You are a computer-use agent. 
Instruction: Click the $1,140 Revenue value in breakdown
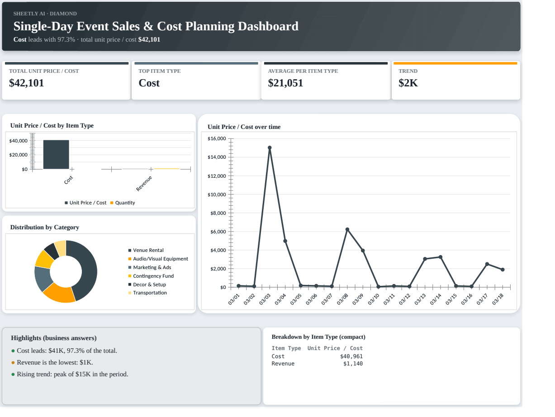tap(353, 364)
